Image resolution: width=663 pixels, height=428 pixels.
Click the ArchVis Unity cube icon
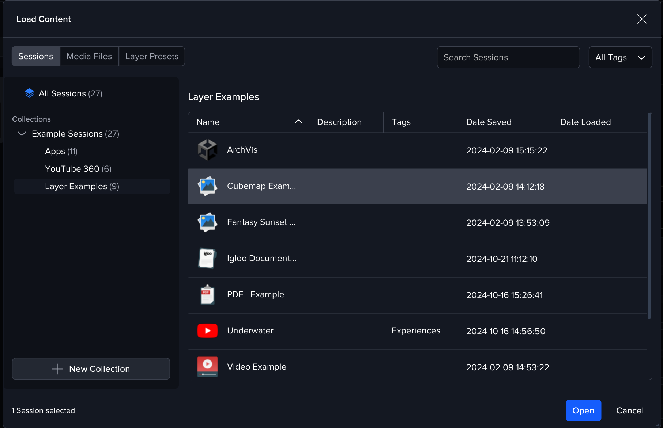point(207,150)
